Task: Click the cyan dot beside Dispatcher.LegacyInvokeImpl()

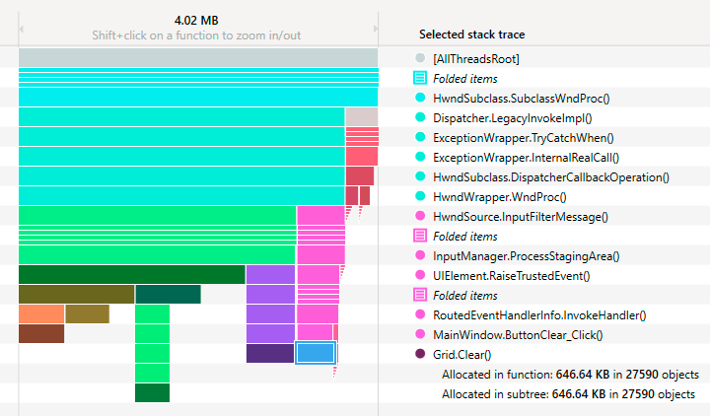Action: click(420, 118)
